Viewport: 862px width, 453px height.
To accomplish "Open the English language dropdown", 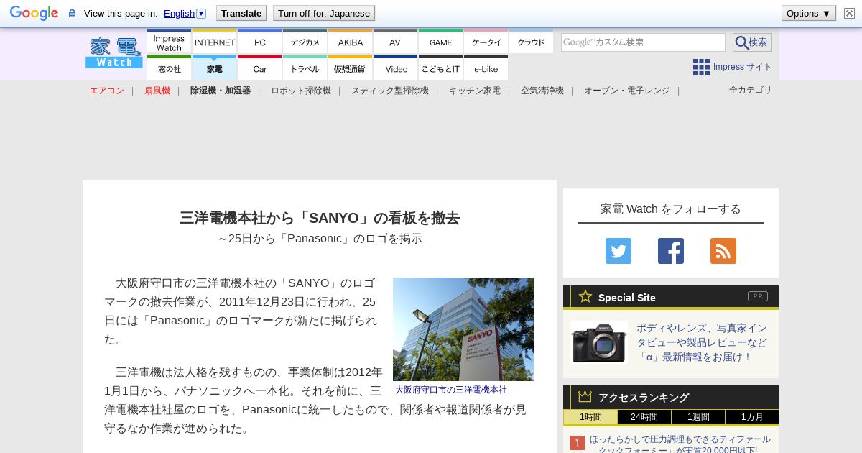I will click(x=185, y=13).
